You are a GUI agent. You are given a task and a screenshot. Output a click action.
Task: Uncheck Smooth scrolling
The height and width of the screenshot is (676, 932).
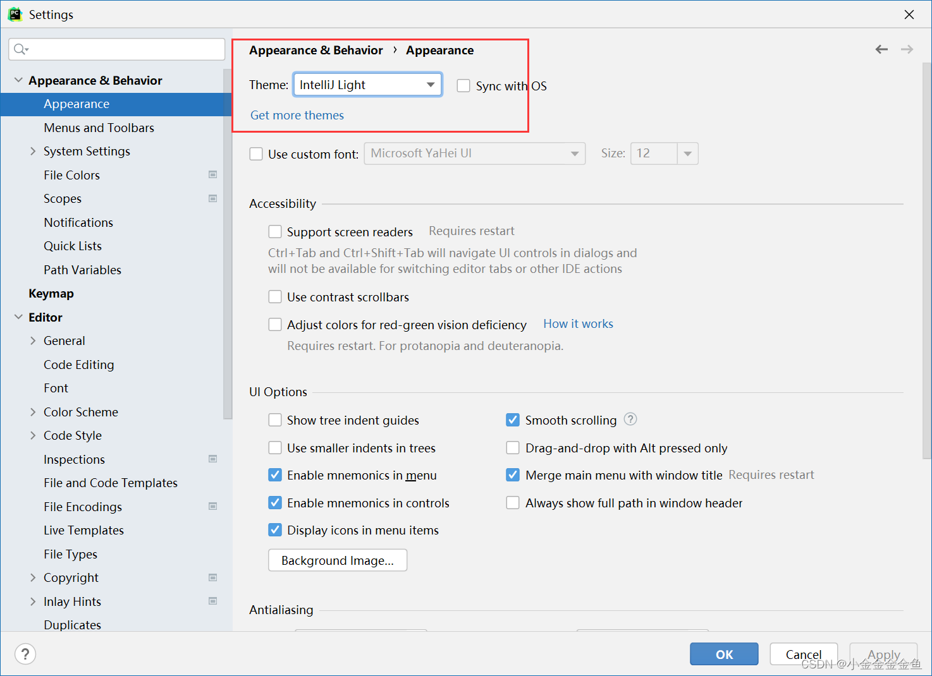click(513, 419)
